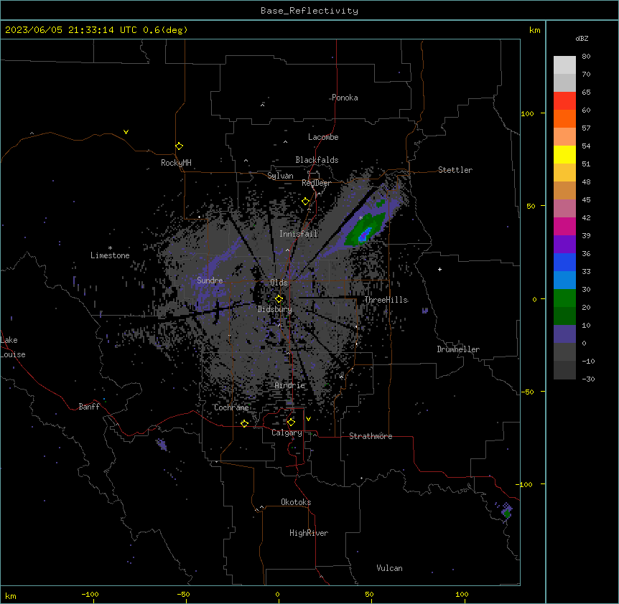Image resolution: width=619 pixels, height=604 pixels.
Task: Click the Vulcan town label
Action: coord(390,568)
